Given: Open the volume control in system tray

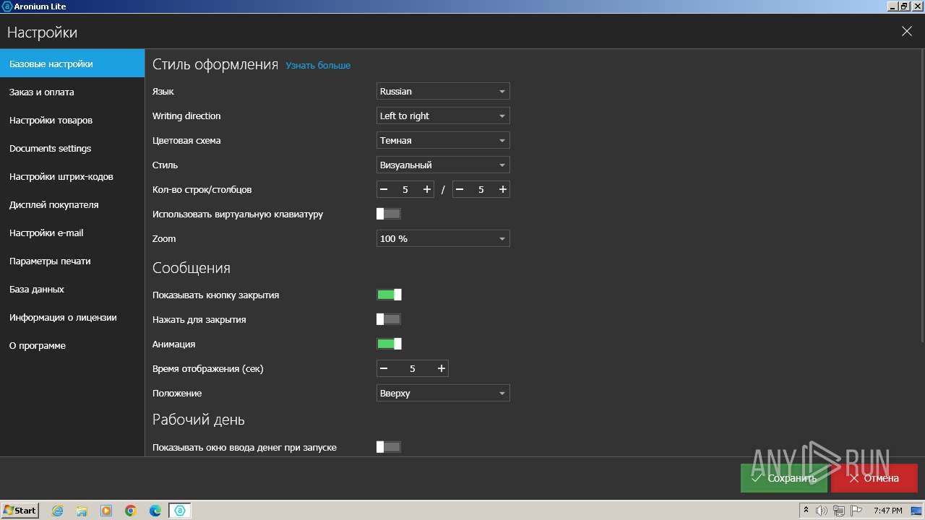Looking at the screenshot, I should click(822, 511).
